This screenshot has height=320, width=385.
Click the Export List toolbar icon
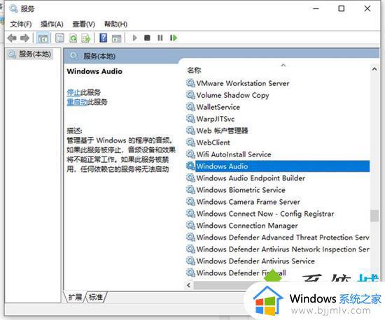point(86,38)
